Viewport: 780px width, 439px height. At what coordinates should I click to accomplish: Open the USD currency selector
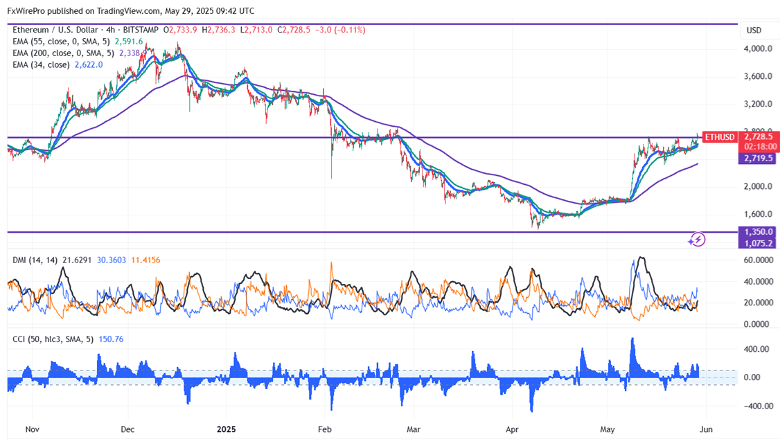click(754, 30)
